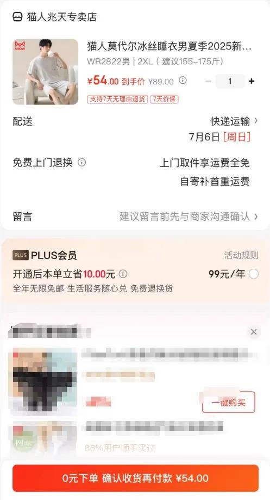Open the blurred black underwear recommendation thumbnail

click(x=45, y=382)
